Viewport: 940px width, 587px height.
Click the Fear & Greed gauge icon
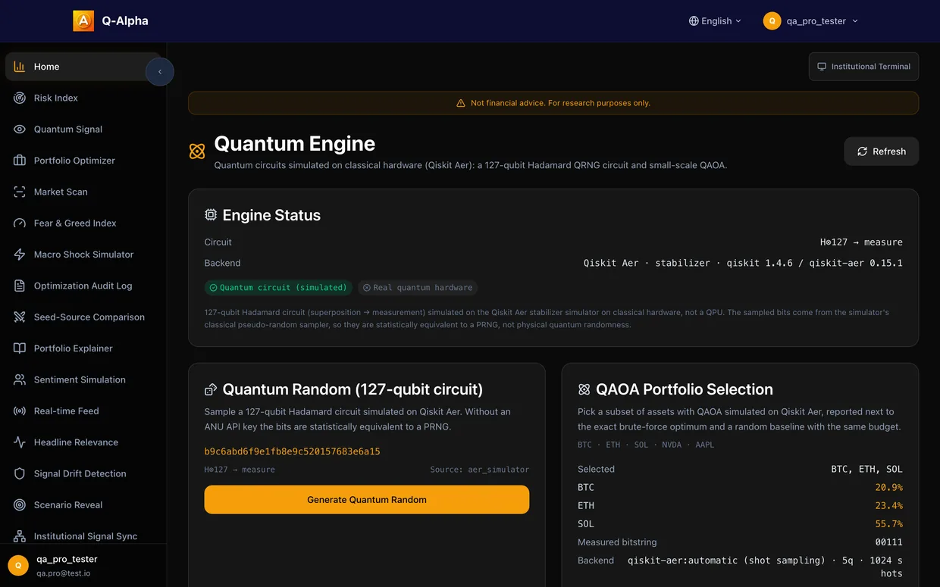coord(20,223)
